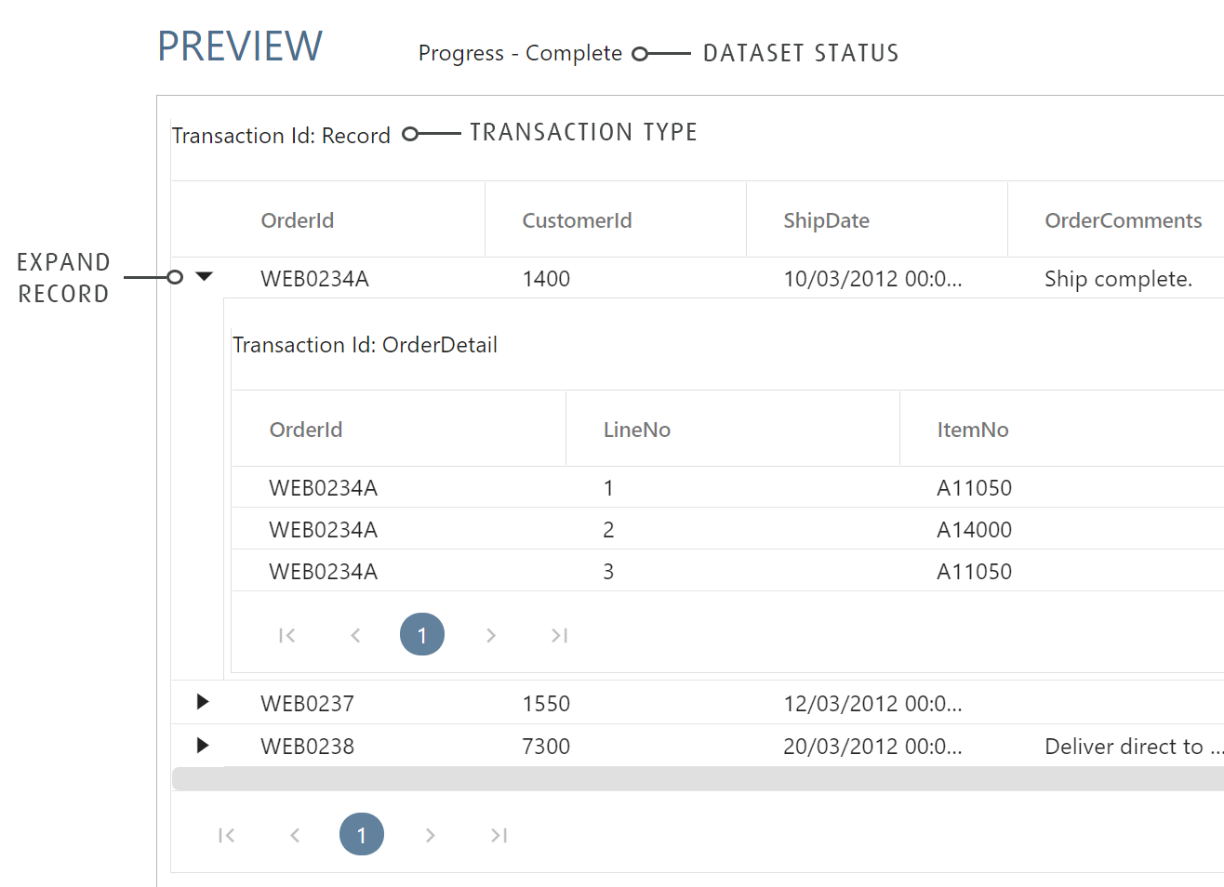Go to previous page in bottom Record pager
The height and width of the screenshot is (887, 1224).
pyautogui.click(x=295, y=835)
